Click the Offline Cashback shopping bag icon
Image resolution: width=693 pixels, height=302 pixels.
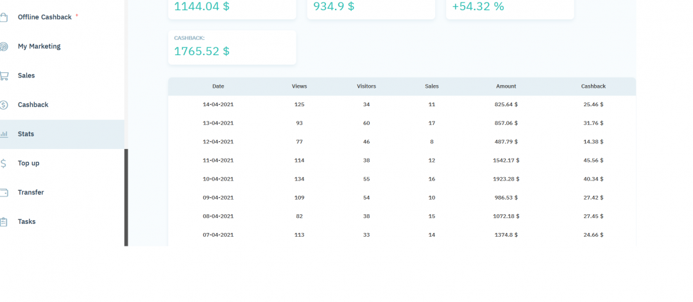click(x=4, y=17)
